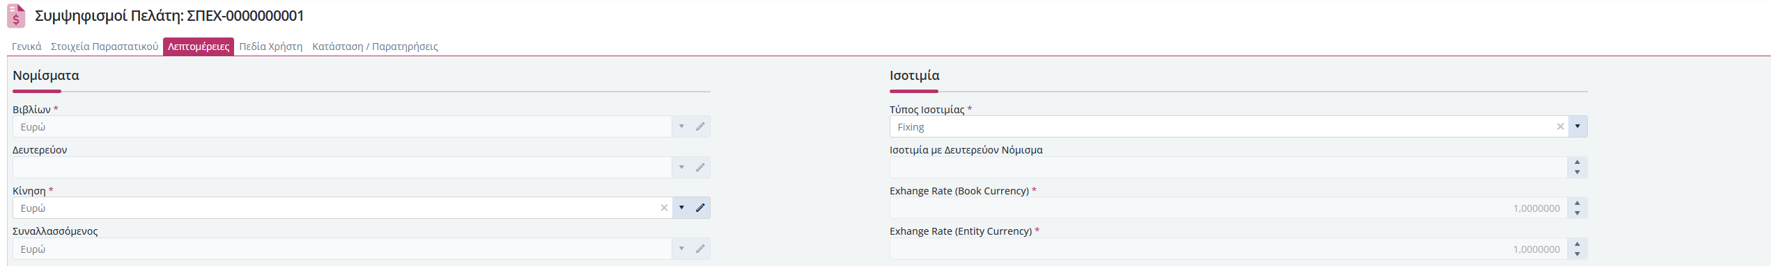Click the Ισοτιμία με Δευτερεύον Νόμισμα input field
Image resolution: width=1771 pixels, height=266 pixels.
click(x=1228, y=167)
